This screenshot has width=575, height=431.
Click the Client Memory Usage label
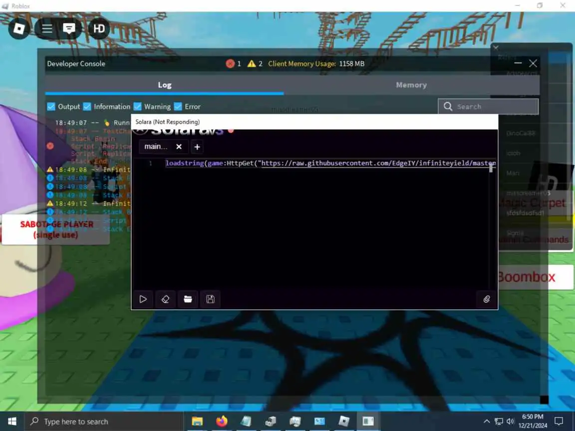(x=302, y=64)
